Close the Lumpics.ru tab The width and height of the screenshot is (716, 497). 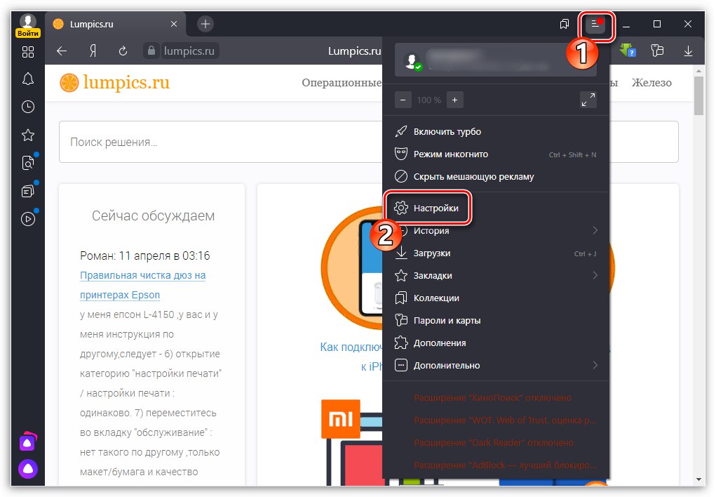[174, 24]
